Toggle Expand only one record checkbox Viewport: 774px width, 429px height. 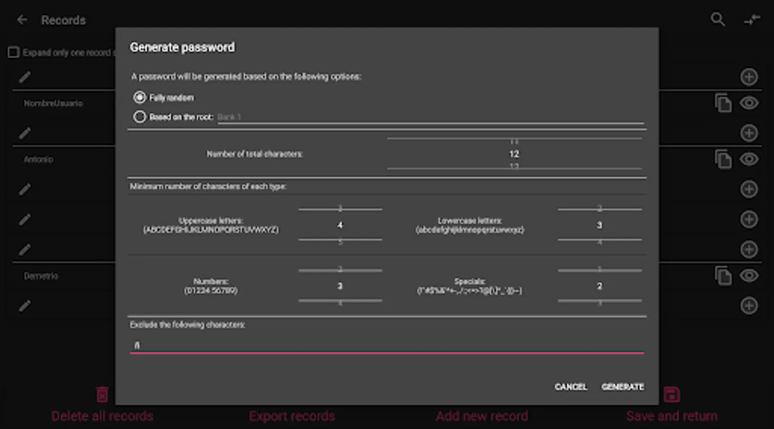(14, 52)
